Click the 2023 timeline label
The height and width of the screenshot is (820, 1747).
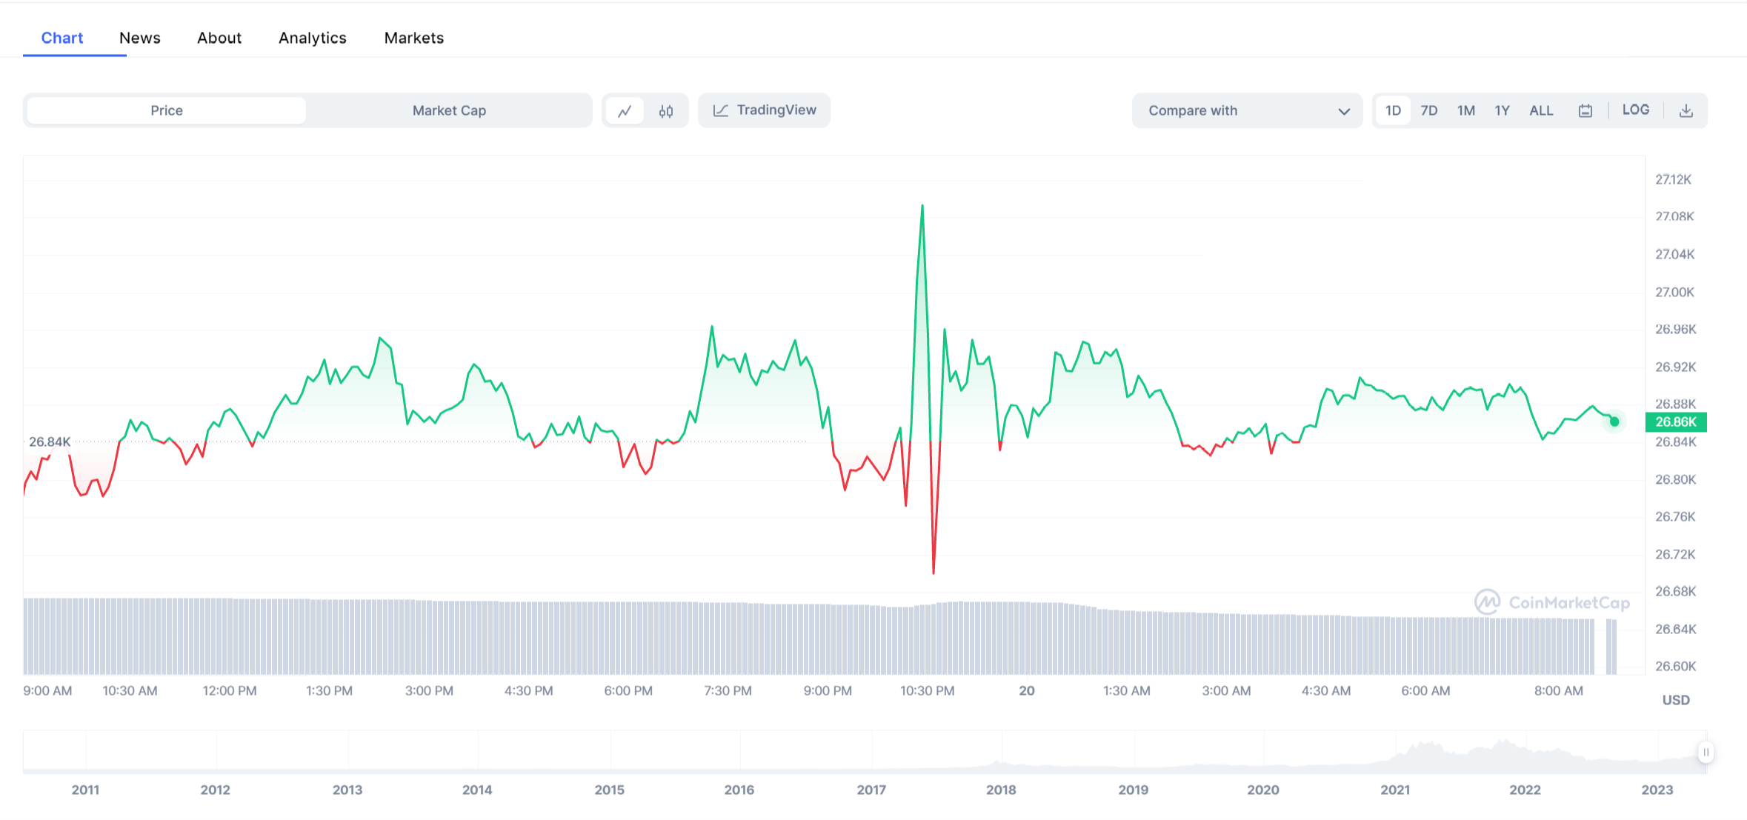[1657, 790]
